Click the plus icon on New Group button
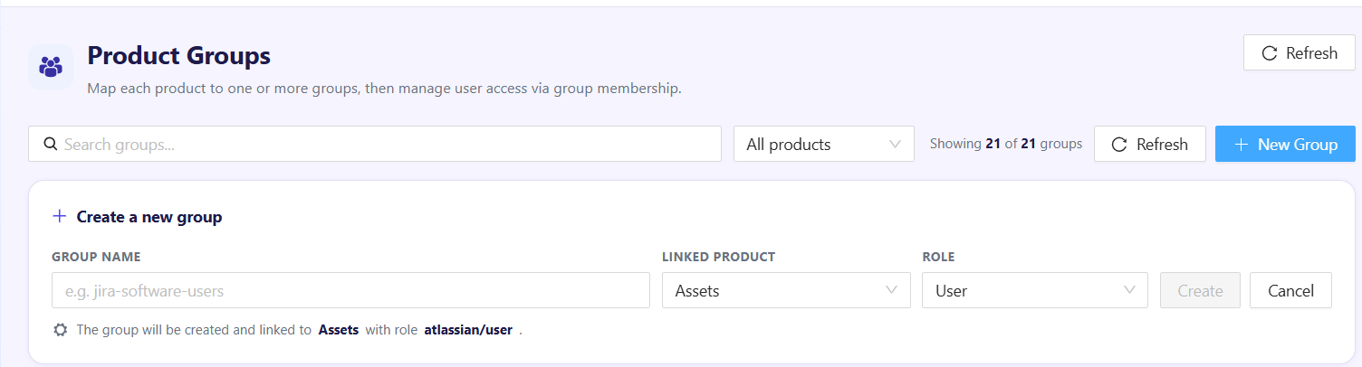The image size is (1362, 367). coord(1242,145)
